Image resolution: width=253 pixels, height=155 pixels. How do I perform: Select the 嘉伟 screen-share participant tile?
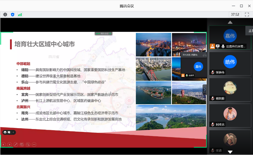click(x=230, y=37)
